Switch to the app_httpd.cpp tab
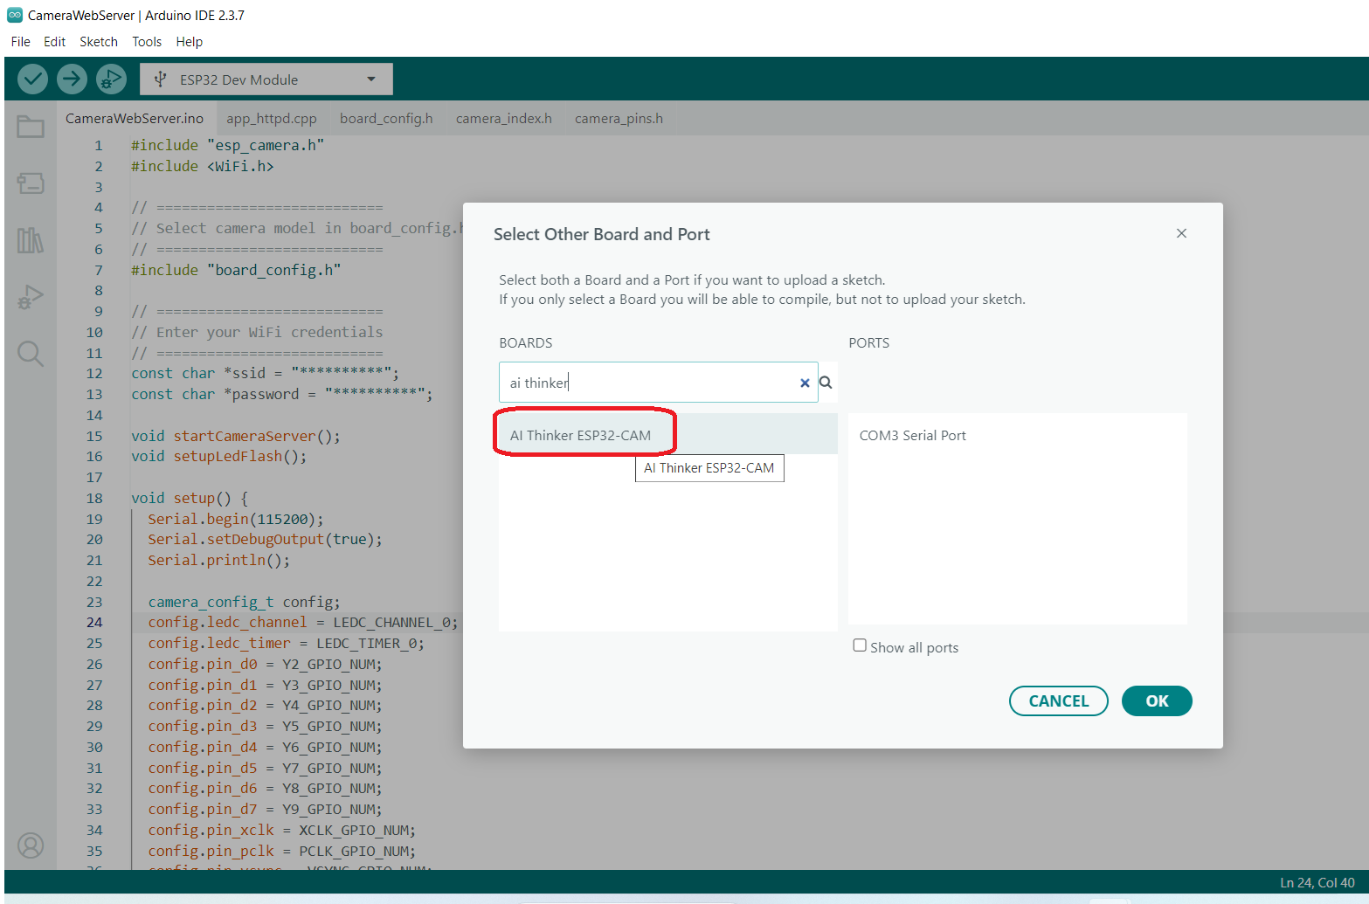Image resolution: width=1369 pixels, height=904 pixels. 272,118
